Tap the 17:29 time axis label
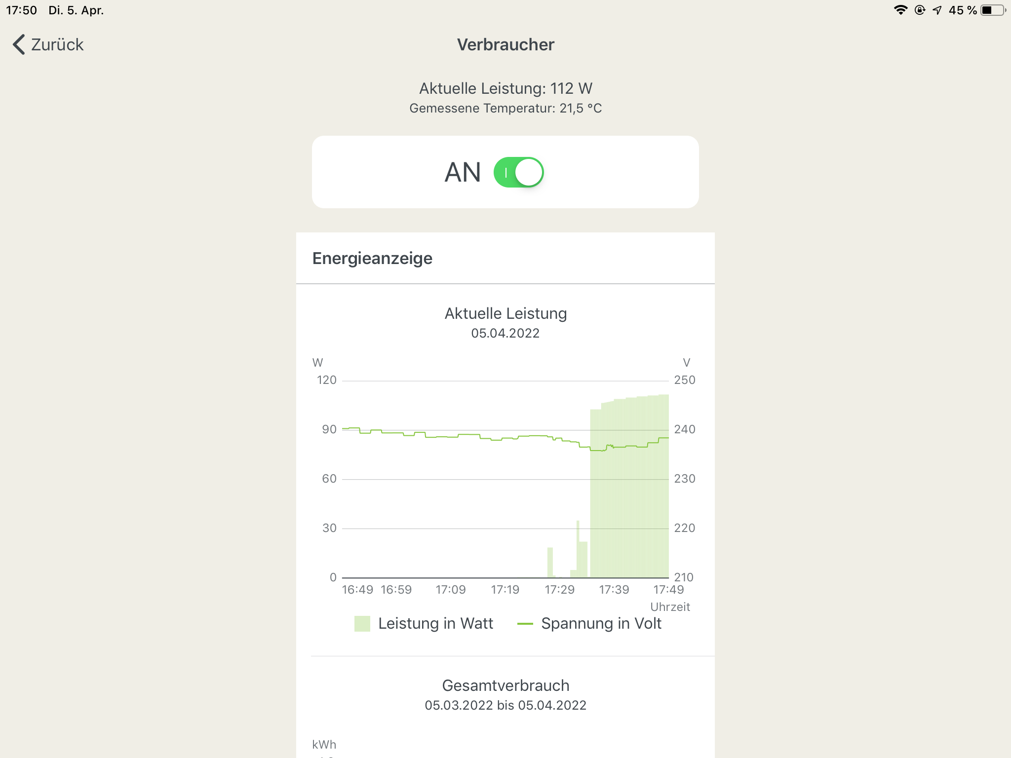 click(x=559, y=590)
